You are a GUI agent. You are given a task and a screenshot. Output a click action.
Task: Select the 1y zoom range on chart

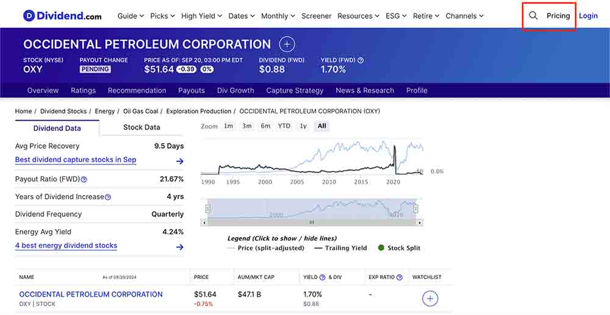pyautogui.click(x=303, y=126)
